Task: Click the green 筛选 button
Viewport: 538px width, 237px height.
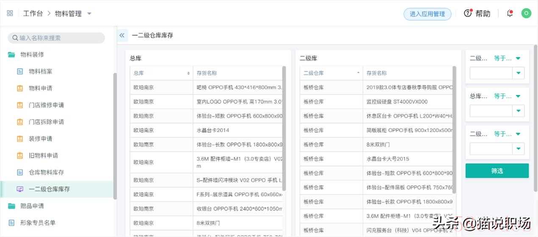Action: 497,171
